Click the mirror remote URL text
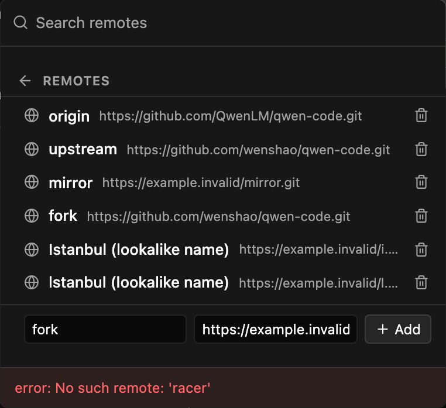446x408 pixels. point(201,183)
